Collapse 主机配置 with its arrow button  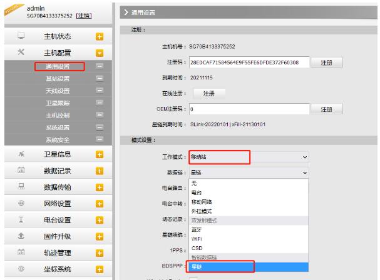[100, 53]
